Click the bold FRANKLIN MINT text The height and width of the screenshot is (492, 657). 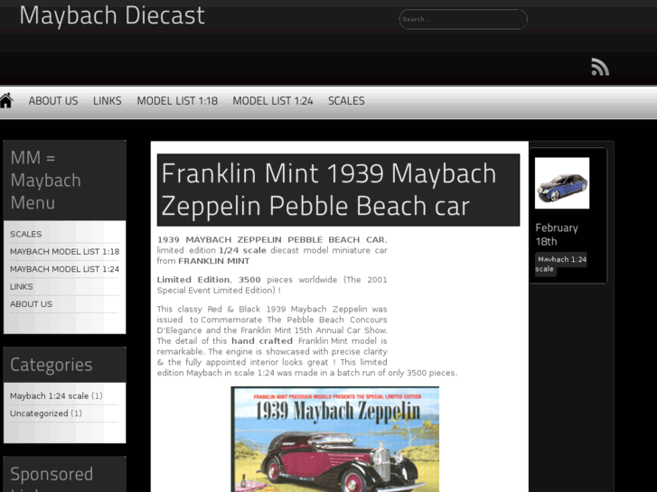(214, 261)
